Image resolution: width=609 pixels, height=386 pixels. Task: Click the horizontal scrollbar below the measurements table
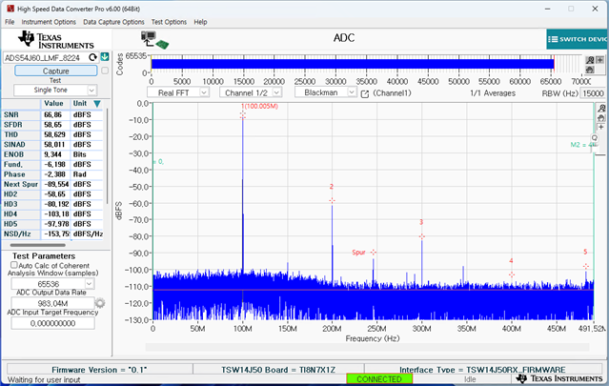pyautogui.click(x=38, y=245)
